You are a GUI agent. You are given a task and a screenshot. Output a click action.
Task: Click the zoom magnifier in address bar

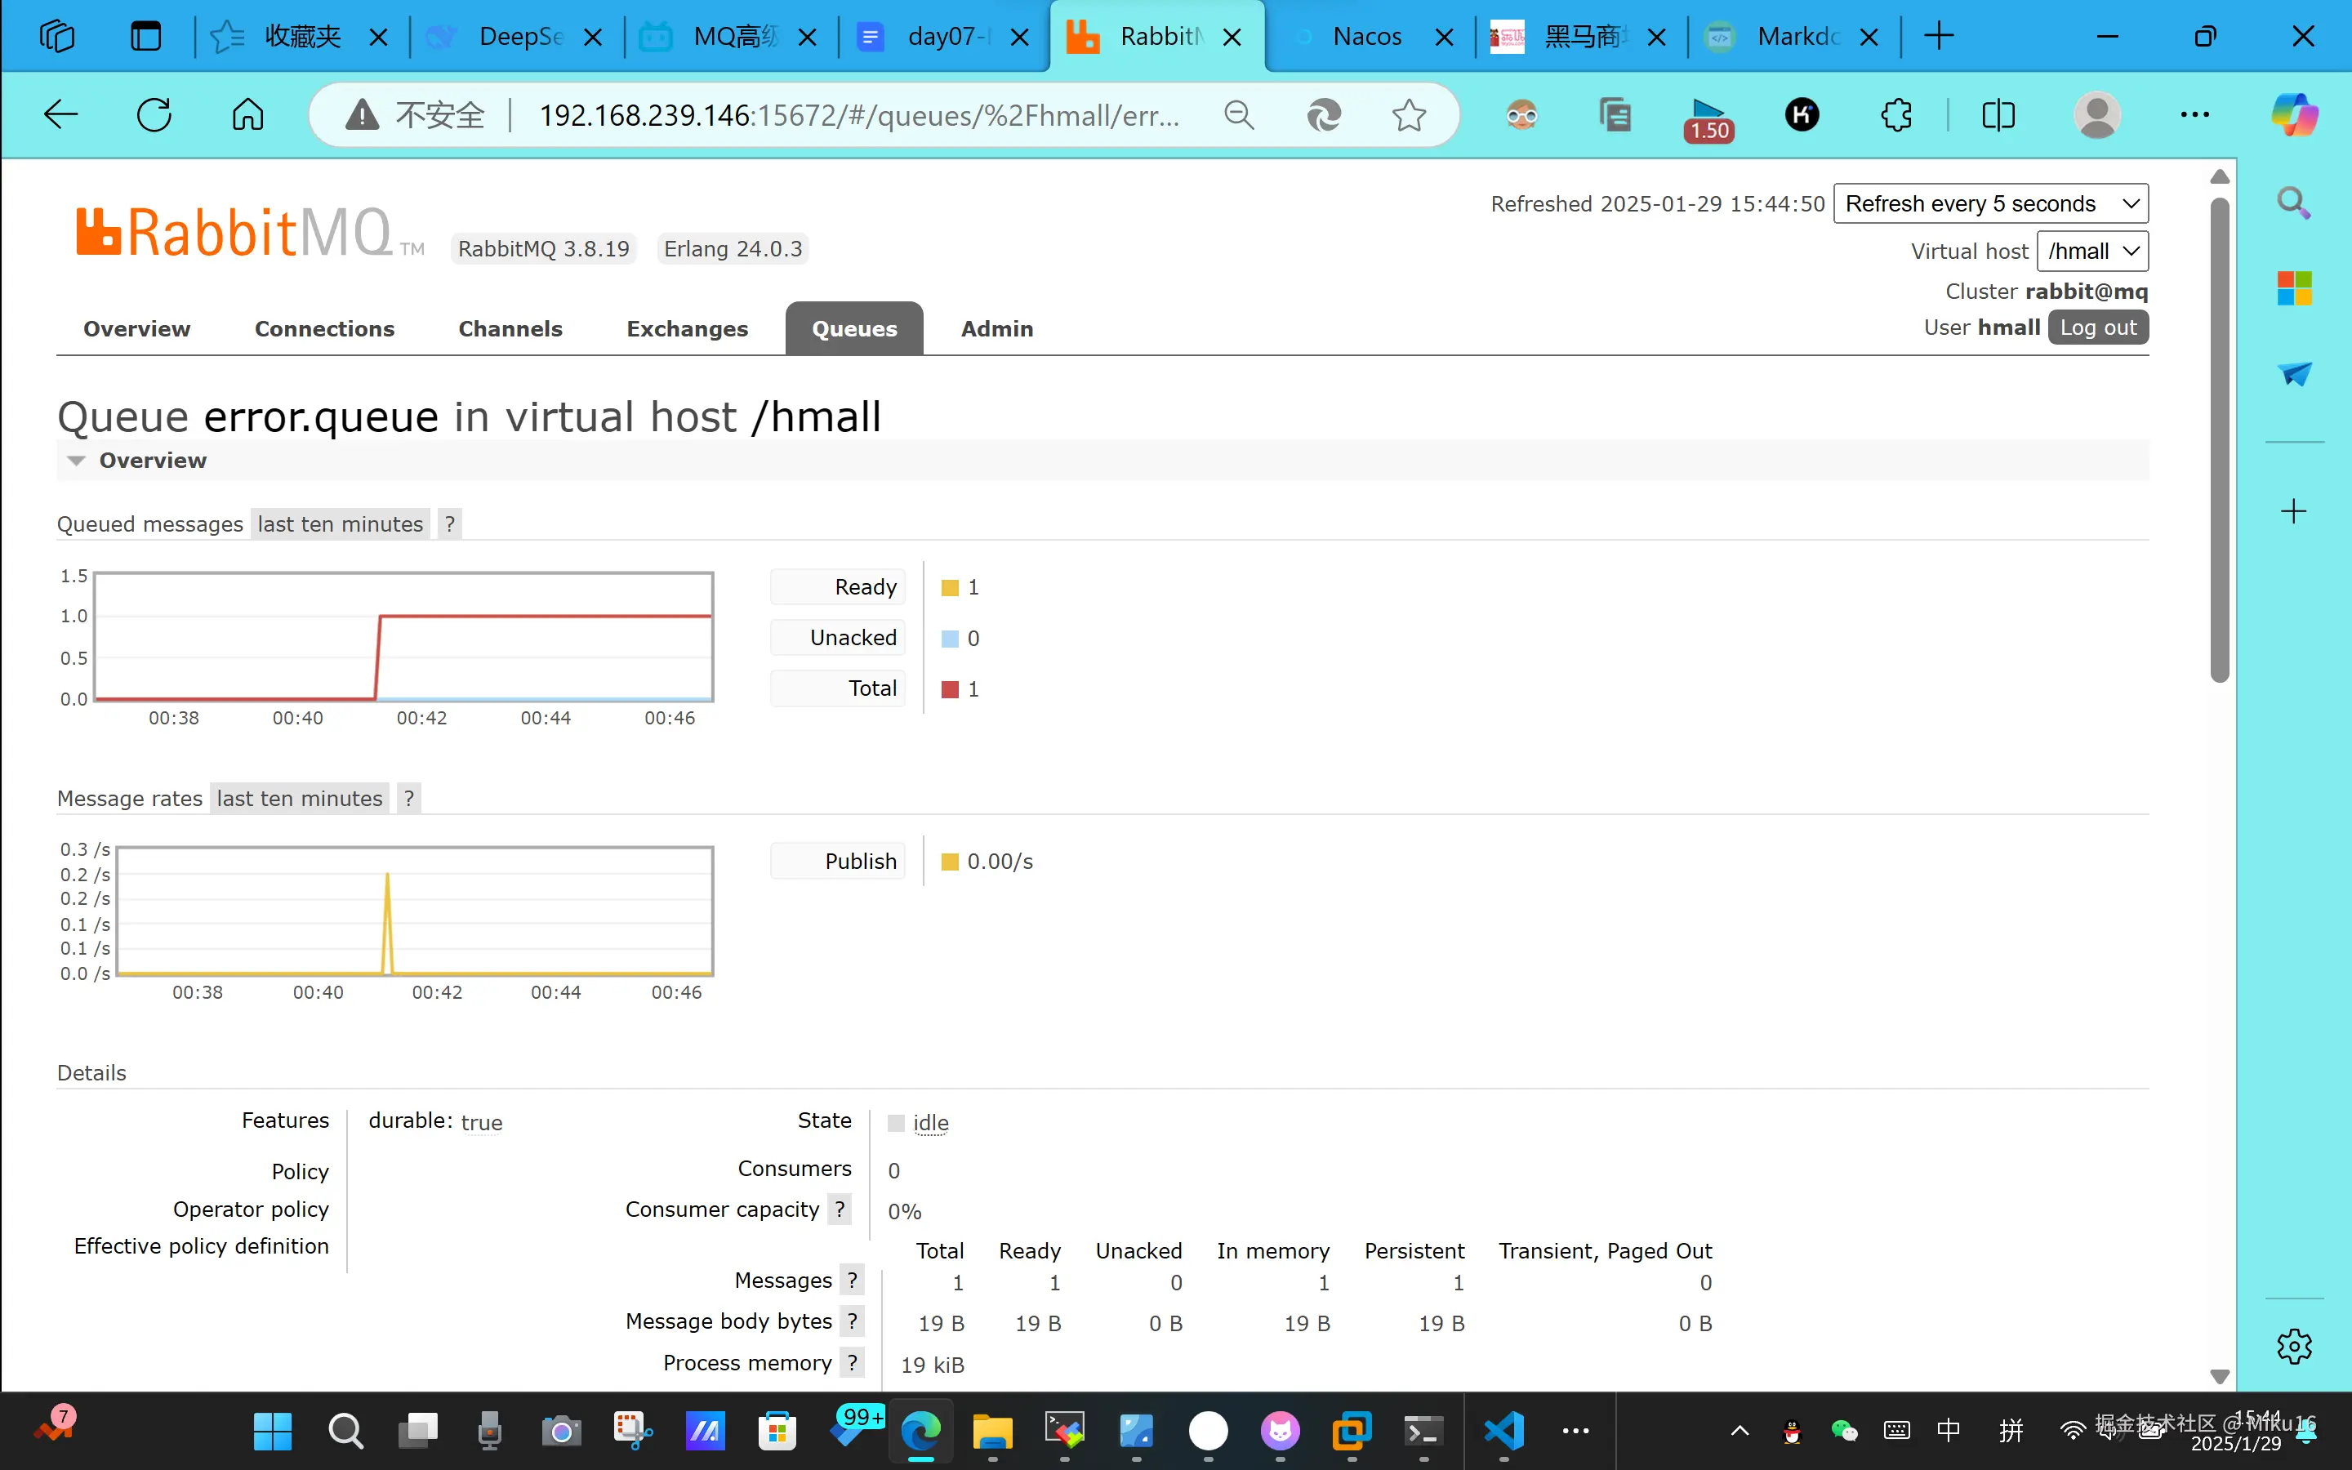pyautogui.click(x=1238, y=116)
